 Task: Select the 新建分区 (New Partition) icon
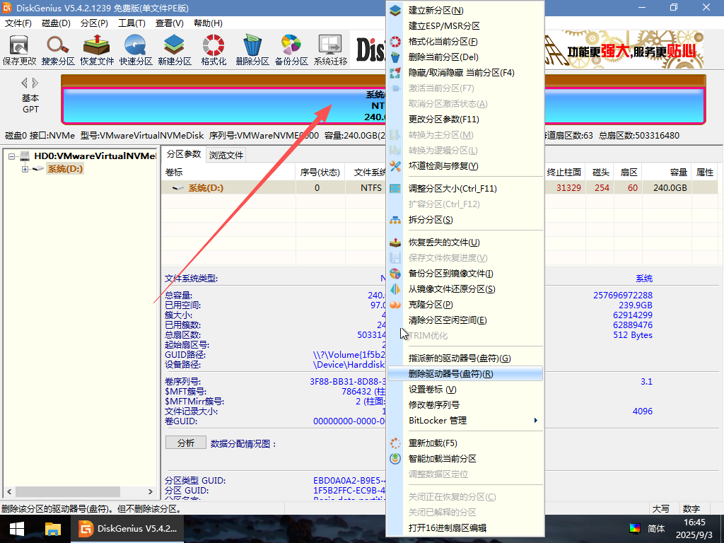[x=172, y=48]
